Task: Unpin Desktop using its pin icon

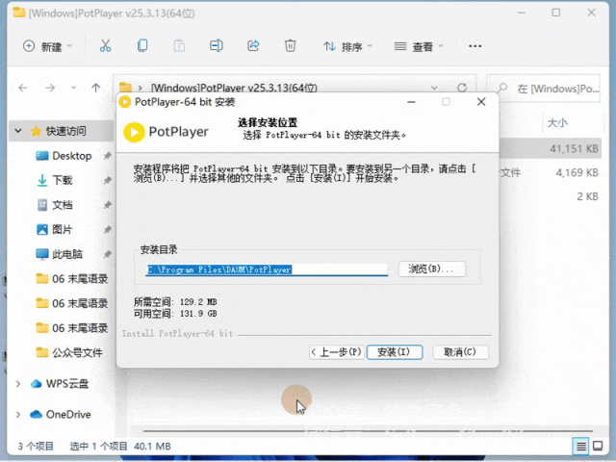Action: coord(107,156)
